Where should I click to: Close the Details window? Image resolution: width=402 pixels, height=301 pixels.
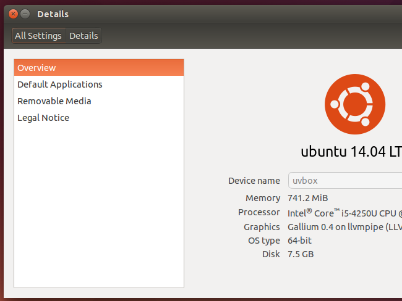(x=14, y=14)
